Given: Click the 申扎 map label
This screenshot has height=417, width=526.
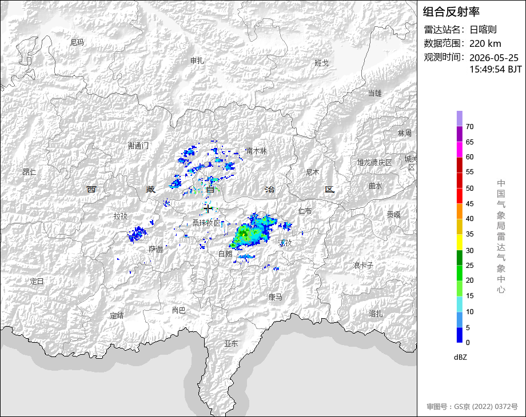Looking at the screenshot, I should [x=197, y=61].
